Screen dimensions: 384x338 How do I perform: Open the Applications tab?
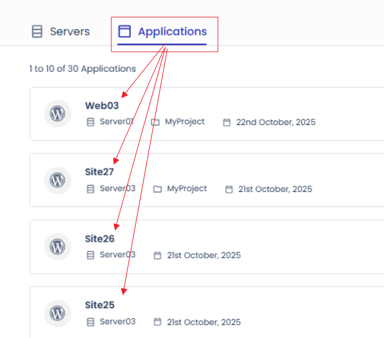172,32
